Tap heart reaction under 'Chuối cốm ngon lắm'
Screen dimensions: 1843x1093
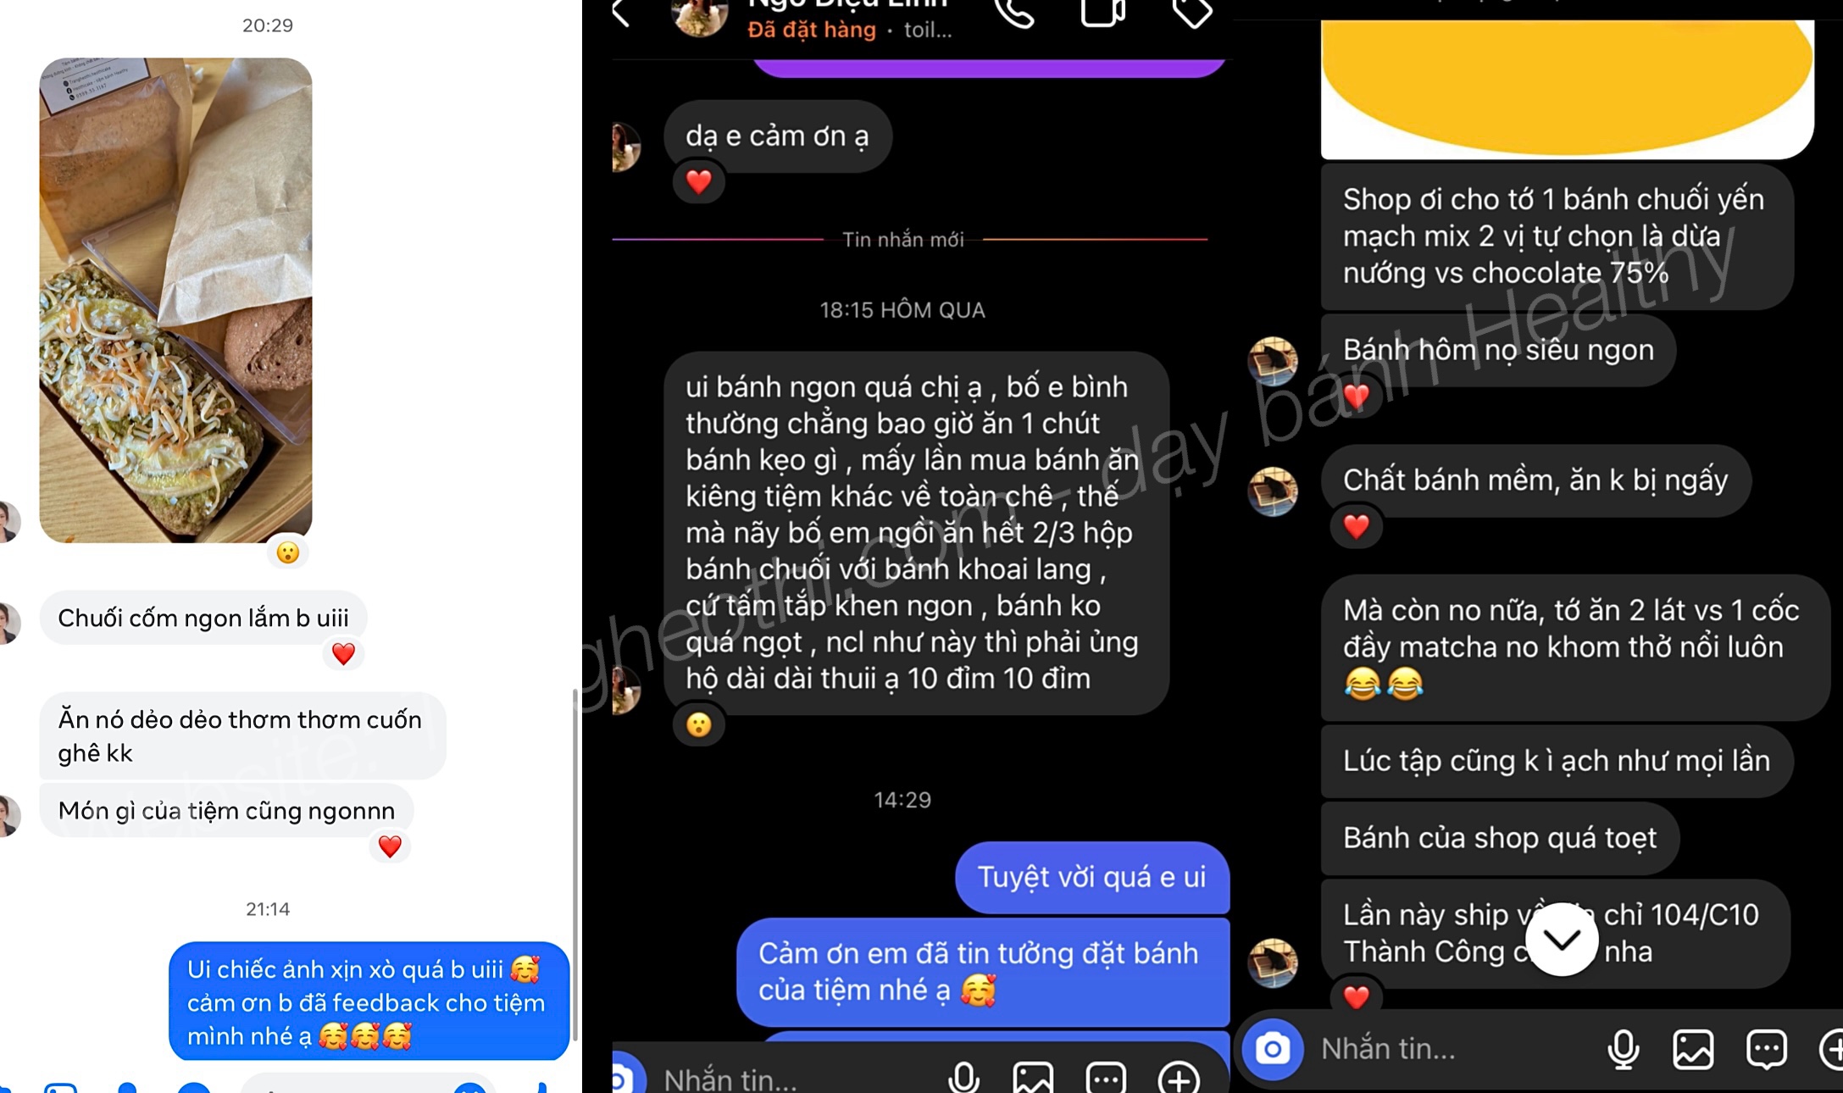[x=343, y=654]
